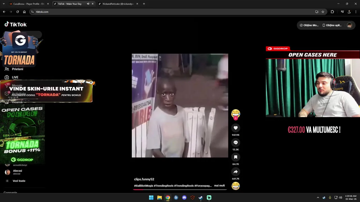The height and width of the screenshot is (202, 360).
Task: Click the microphone icon in system tray
Action: (x=330, y=198)
